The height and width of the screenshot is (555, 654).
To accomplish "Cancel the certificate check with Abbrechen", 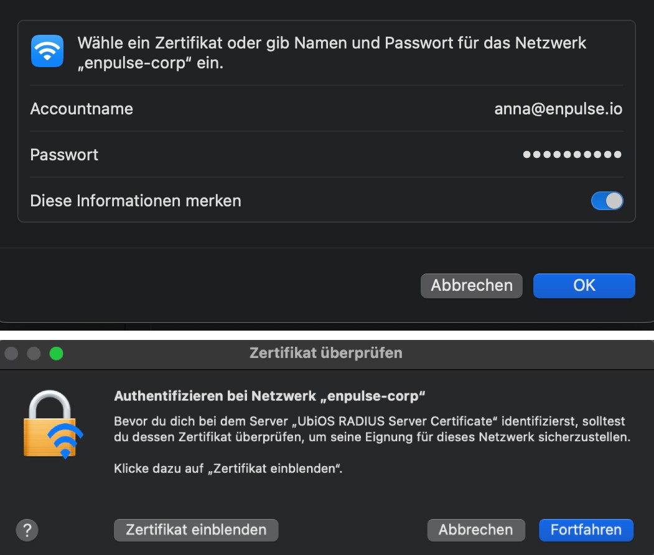I will click(x=475, y=530).
